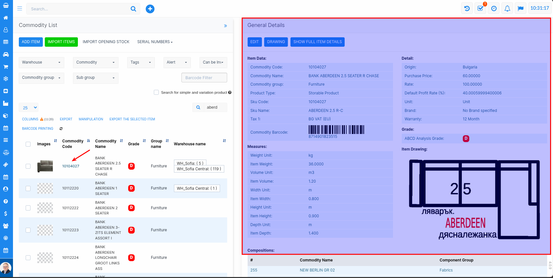Click the Barcode Filter input field
The width and height of the screenshot is (553, 278).
(x=204, y=78)
